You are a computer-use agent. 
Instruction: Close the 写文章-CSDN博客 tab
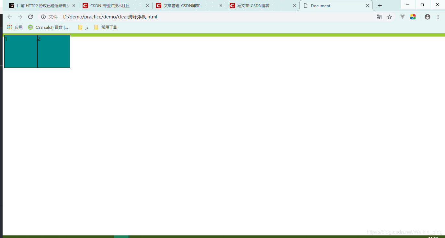[x=294, y=5]
